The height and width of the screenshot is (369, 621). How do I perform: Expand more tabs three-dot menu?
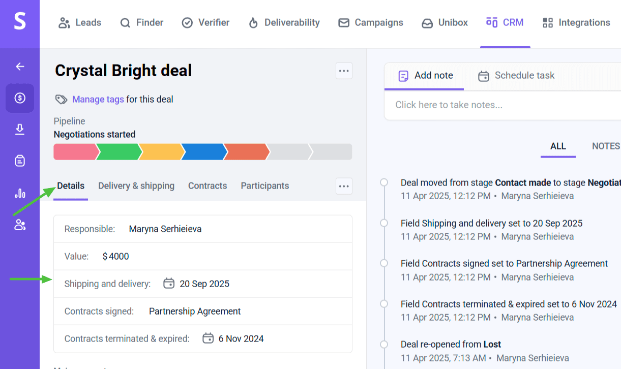[x=344, y=186]
